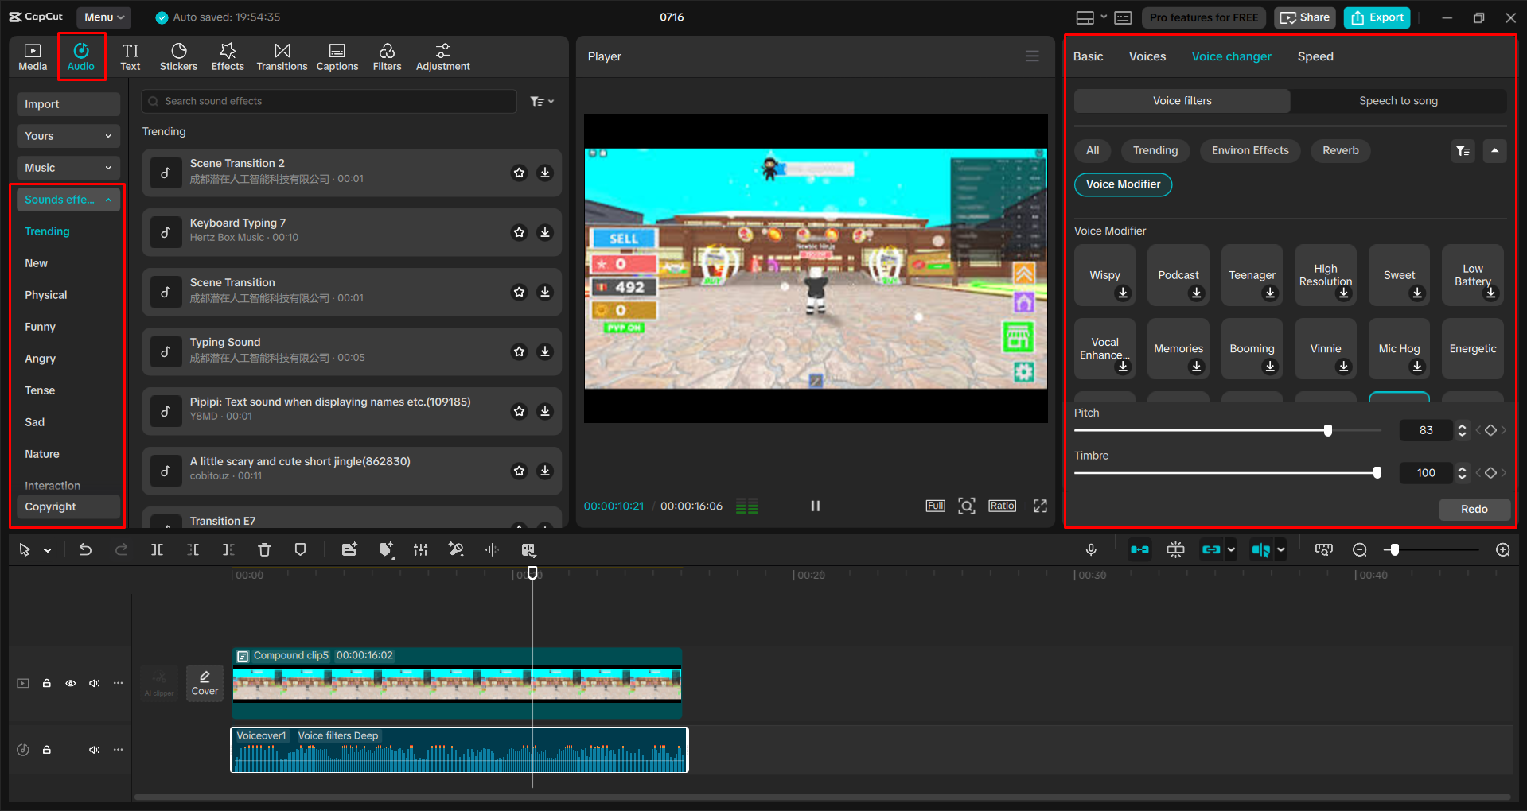This screenshot has width=1527, height=811.
Task: Collapse the voice filter category list
Action: (x=1494, y=150)
